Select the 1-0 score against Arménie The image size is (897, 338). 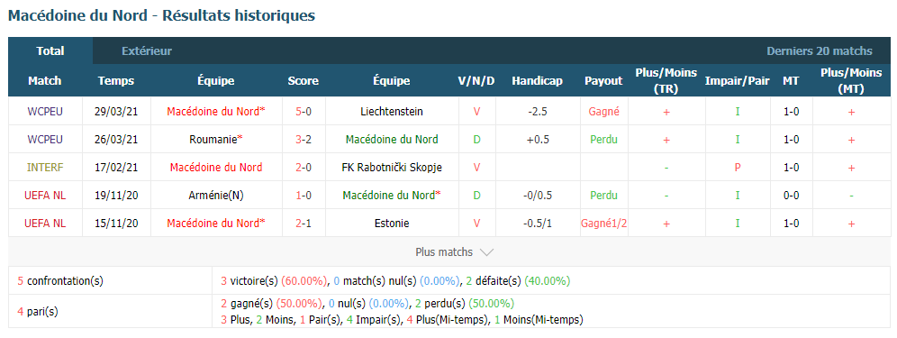click(304, 196)
